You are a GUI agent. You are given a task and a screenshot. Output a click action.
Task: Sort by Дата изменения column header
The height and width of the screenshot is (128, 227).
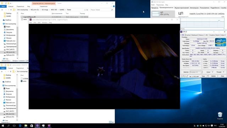point(57,14)
